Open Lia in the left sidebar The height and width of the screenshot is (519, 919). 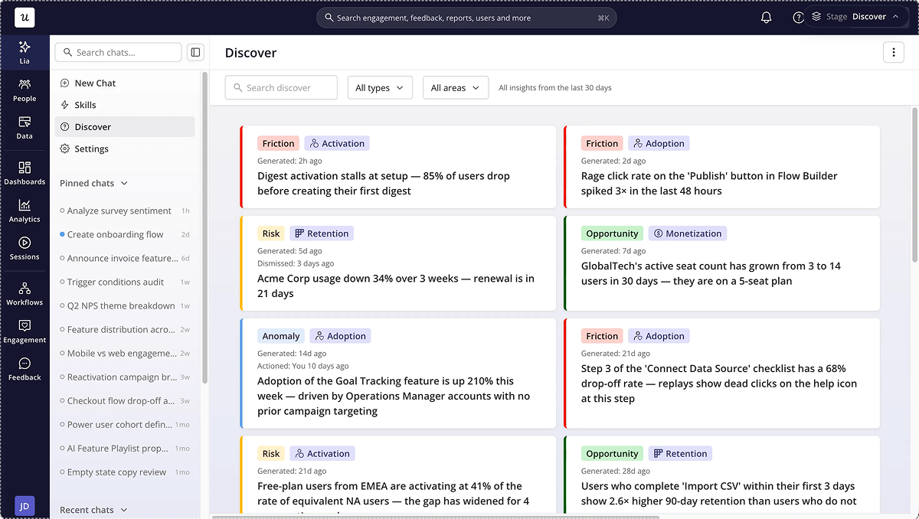click(x=25, y=52)
